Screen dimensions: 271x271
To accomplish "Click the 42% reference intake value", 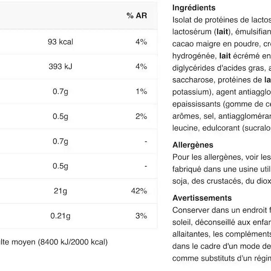I will click(x=139, y=191).
